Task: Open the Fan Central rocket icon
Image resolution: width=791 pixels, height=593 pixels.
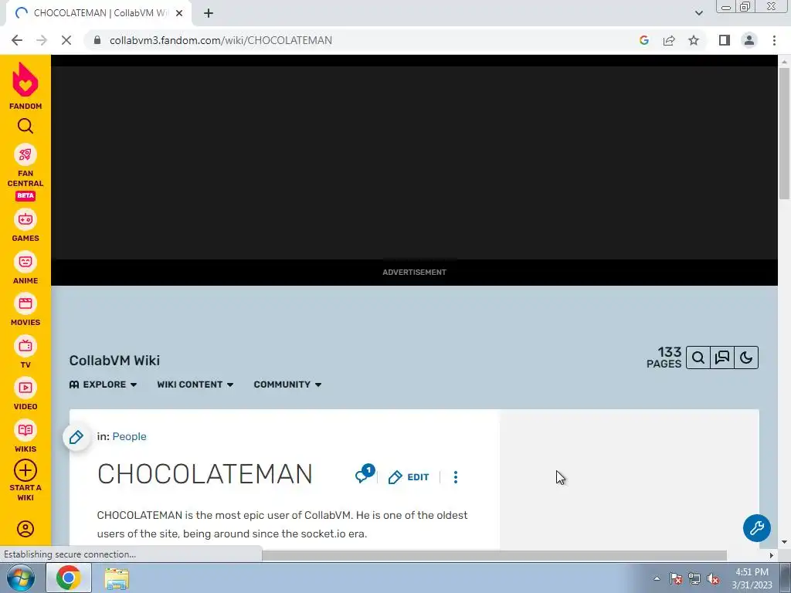Action: tap(25, 154)
